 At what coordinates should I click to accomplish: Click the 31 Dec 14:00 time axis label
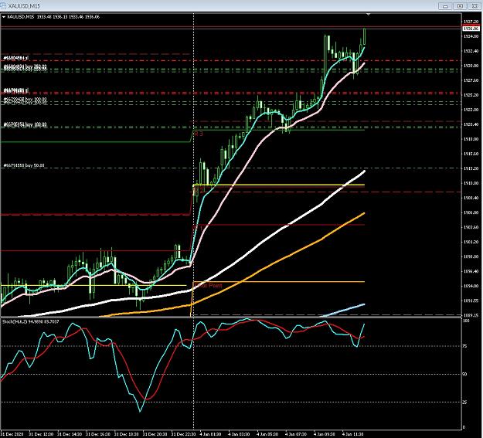pyautogui.click(x=70, y=434)
